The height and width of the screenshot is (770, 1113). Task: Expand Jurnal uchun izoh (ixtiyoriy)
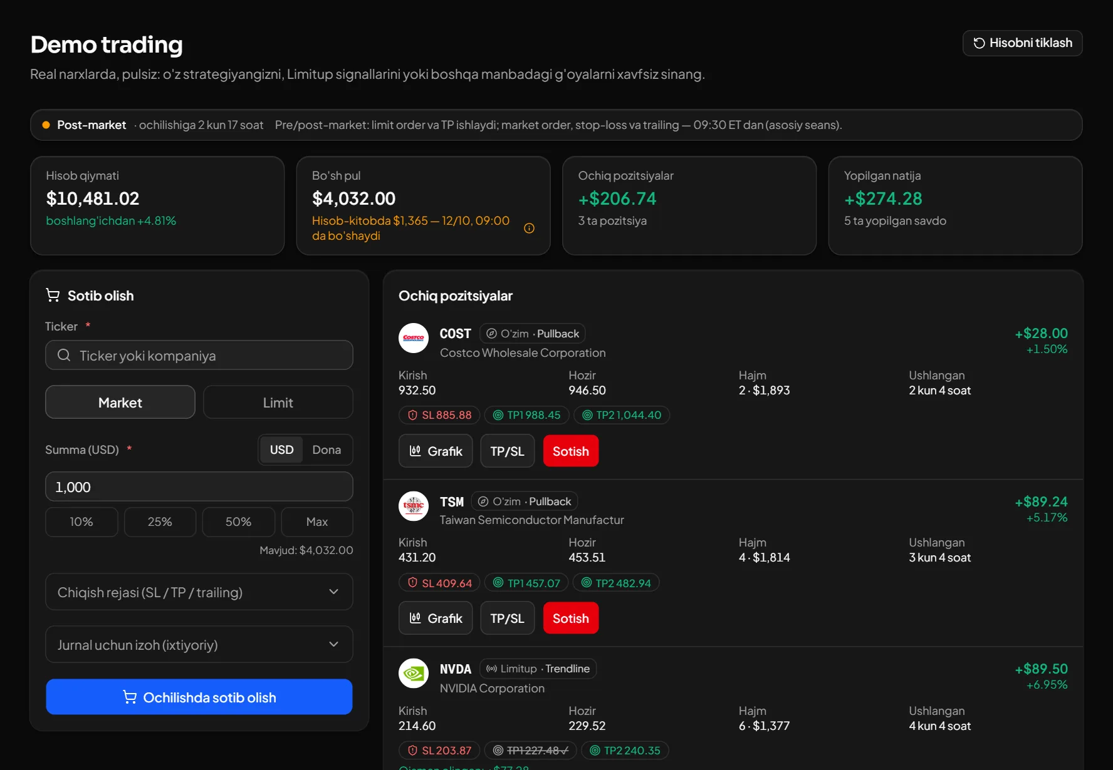tap(199, 645)
